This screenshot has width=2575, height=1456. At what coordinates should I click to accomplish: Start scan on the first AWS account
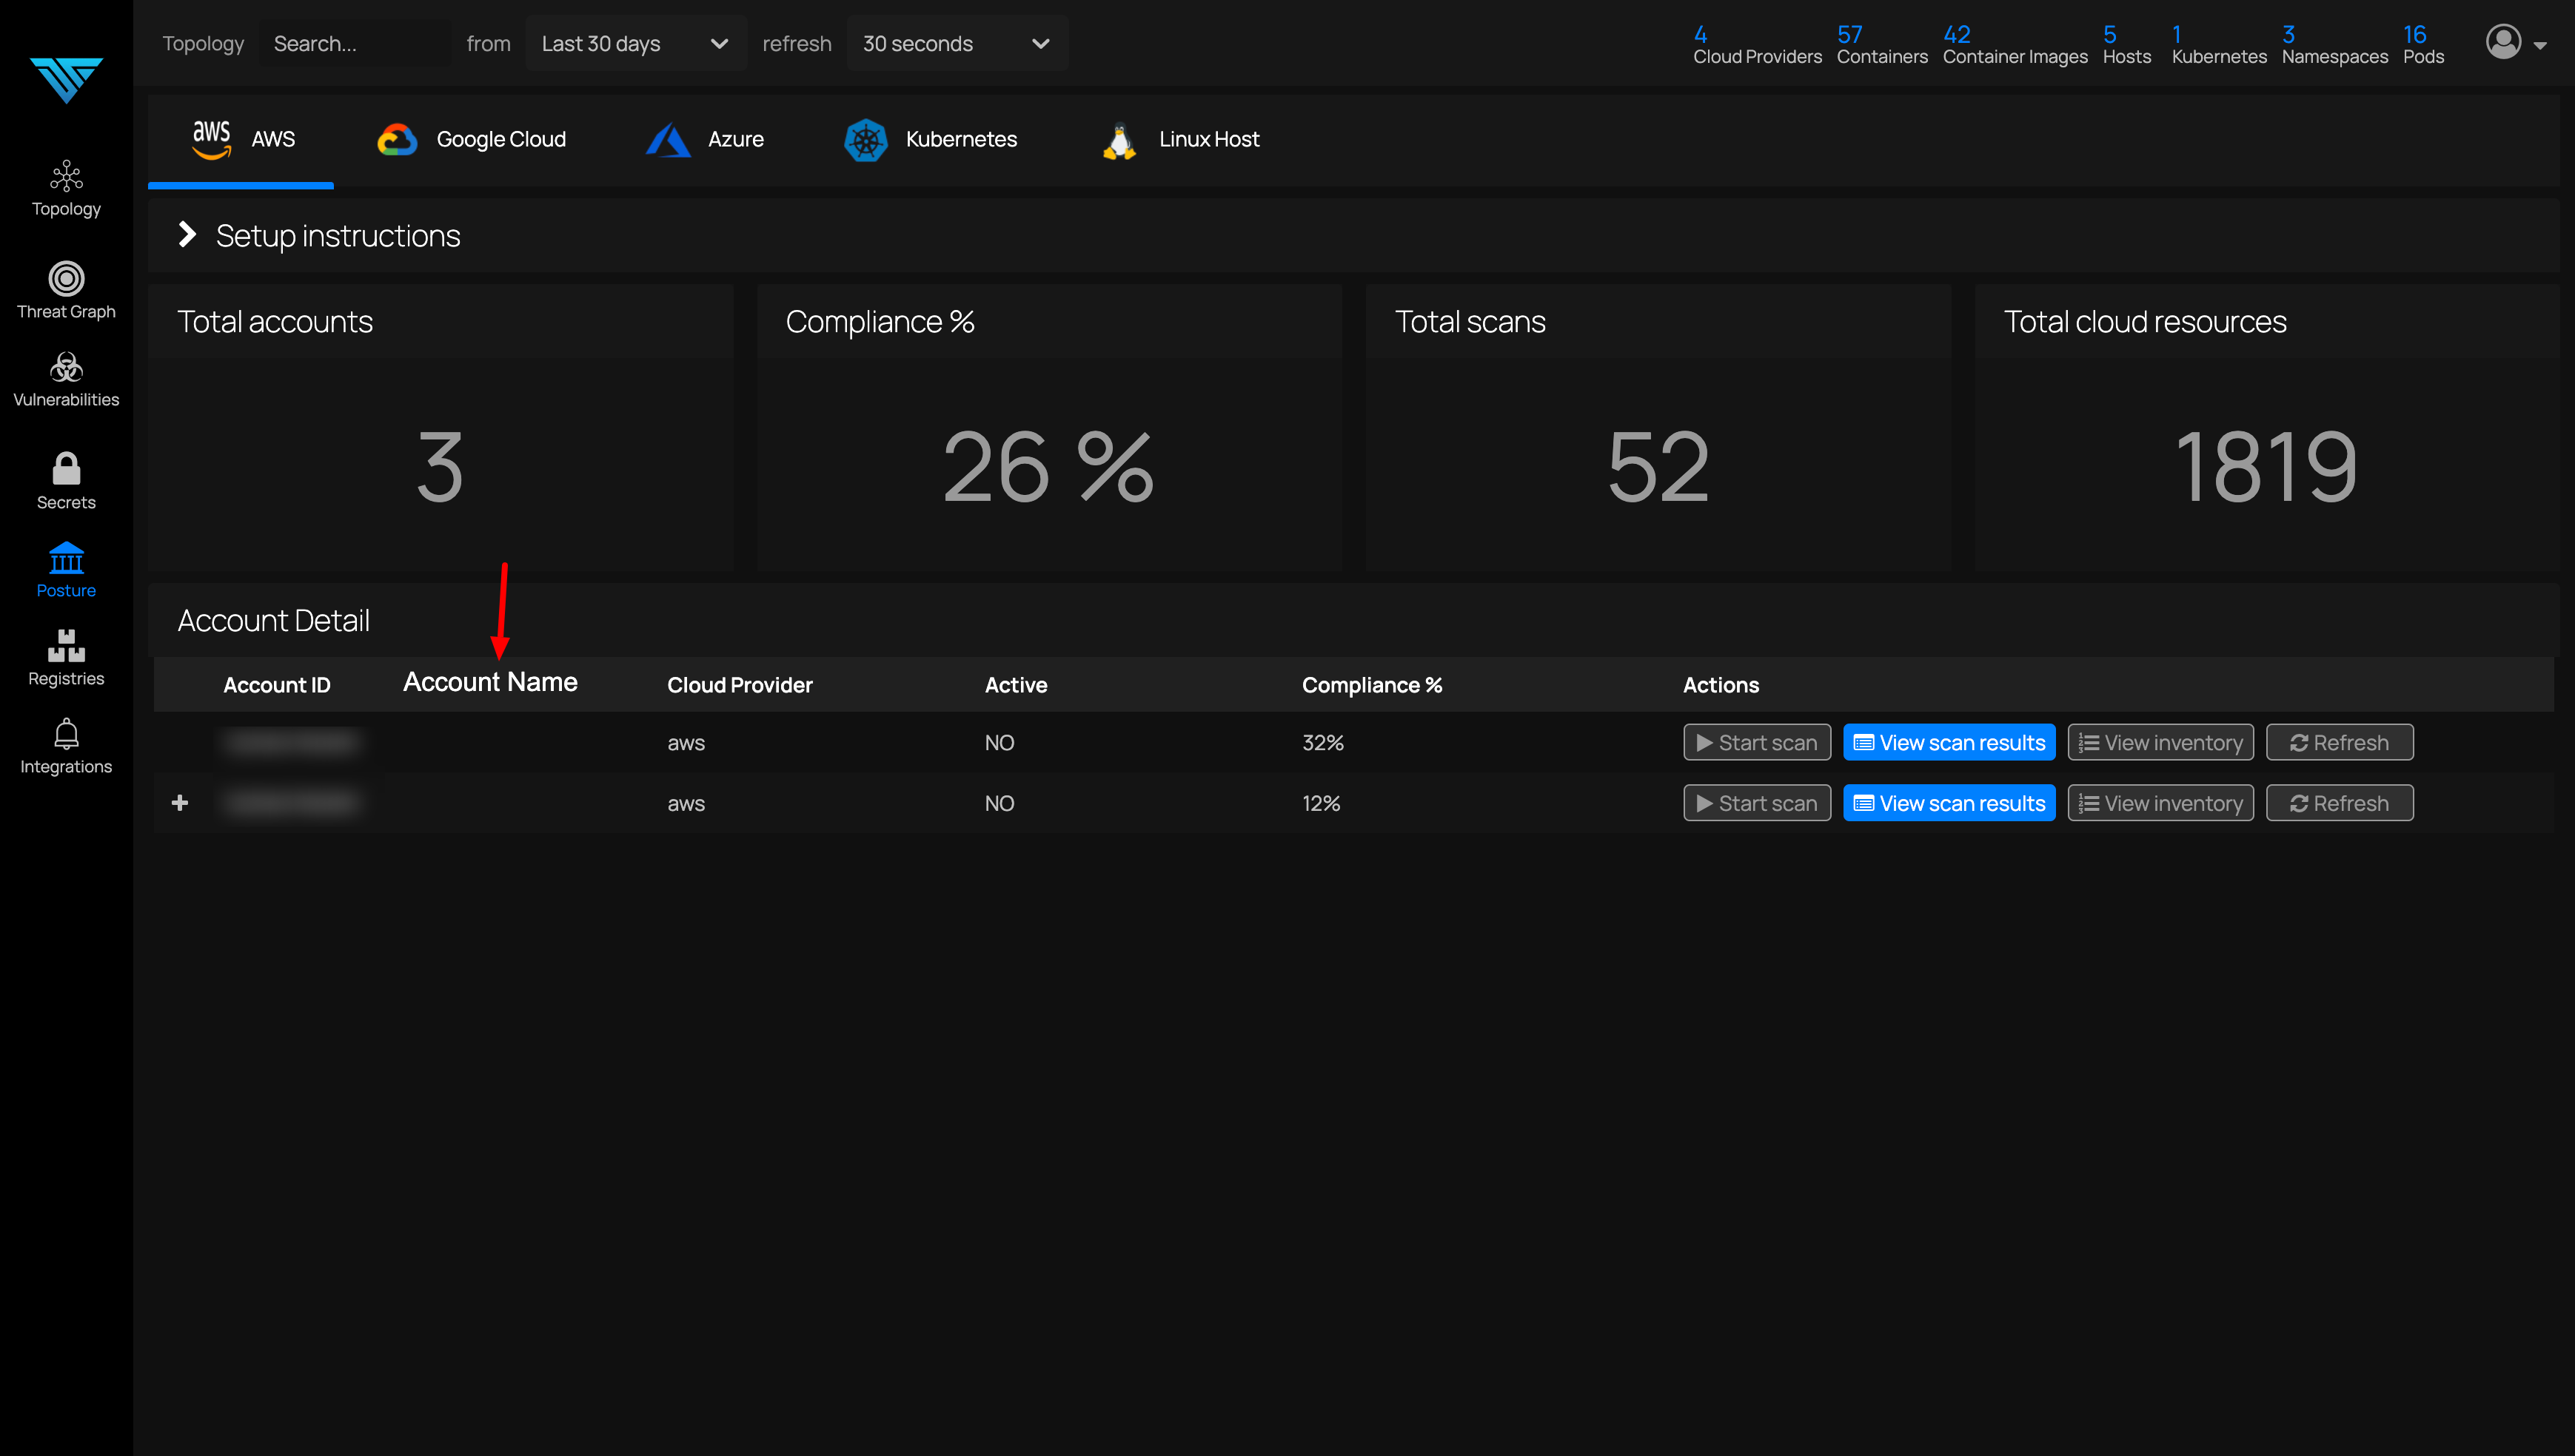(x=1757, y=742)
